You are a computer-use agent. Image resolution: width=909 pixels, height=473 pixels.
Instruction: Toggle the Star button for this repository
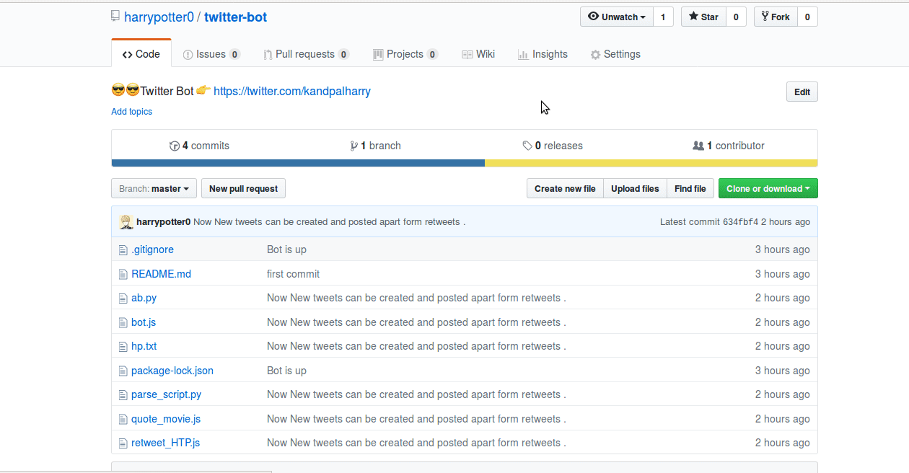click(703, 17)
